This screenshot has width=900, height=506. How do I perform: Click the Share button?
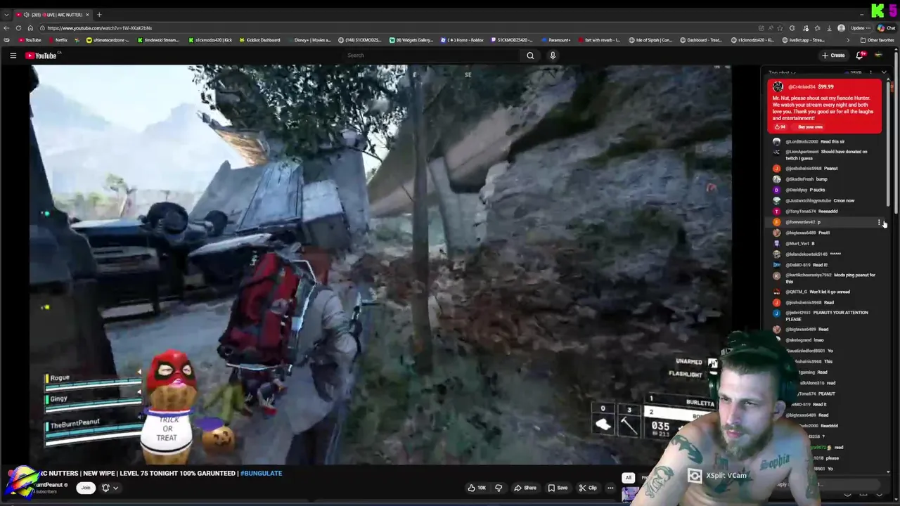click(525, 488)
